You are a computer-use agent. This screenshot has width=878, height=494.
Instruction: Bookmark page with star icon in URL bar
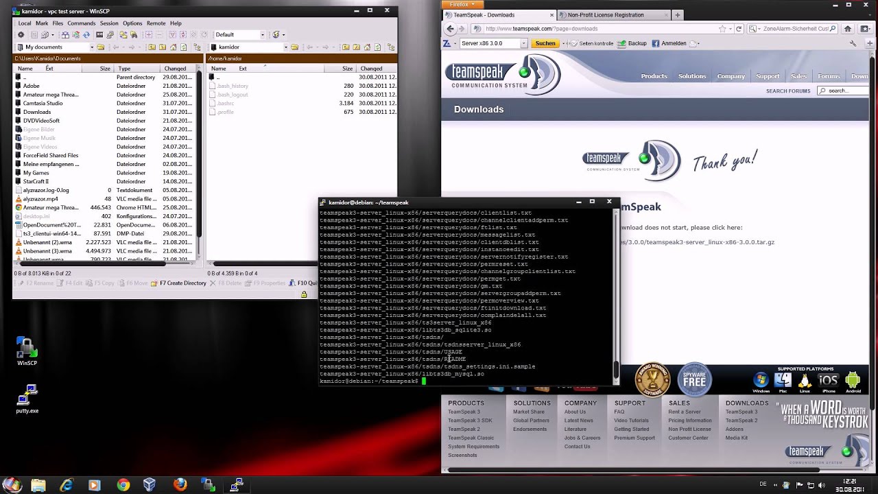coord(722,29)
